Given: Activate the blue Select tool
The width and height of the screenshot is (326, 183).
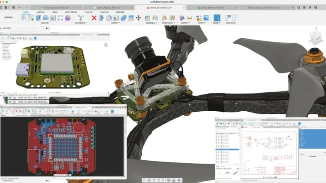Looking at the screenshot, I should pos(217,18).
